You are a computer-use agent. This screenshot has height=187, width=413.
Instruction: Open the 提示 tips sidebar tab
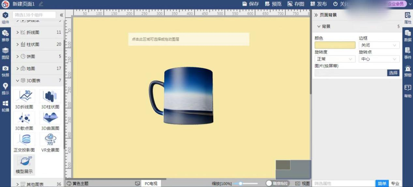(5, 89)
